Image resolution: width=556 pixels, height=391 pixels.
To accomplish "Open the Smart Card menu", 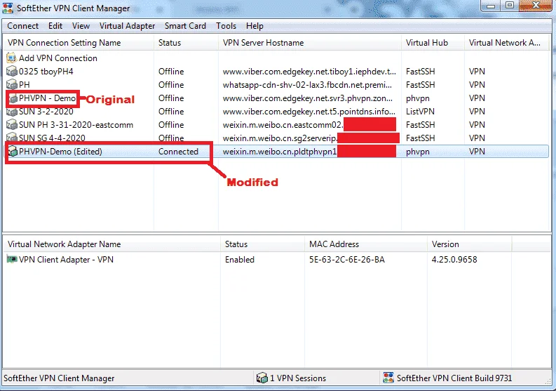I will pos(185,26).
